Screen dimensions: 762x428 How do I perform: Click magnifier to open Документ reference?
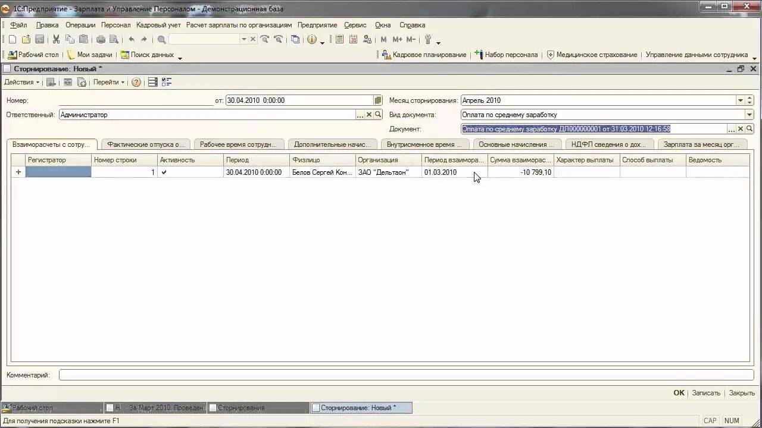coord(749,129)
